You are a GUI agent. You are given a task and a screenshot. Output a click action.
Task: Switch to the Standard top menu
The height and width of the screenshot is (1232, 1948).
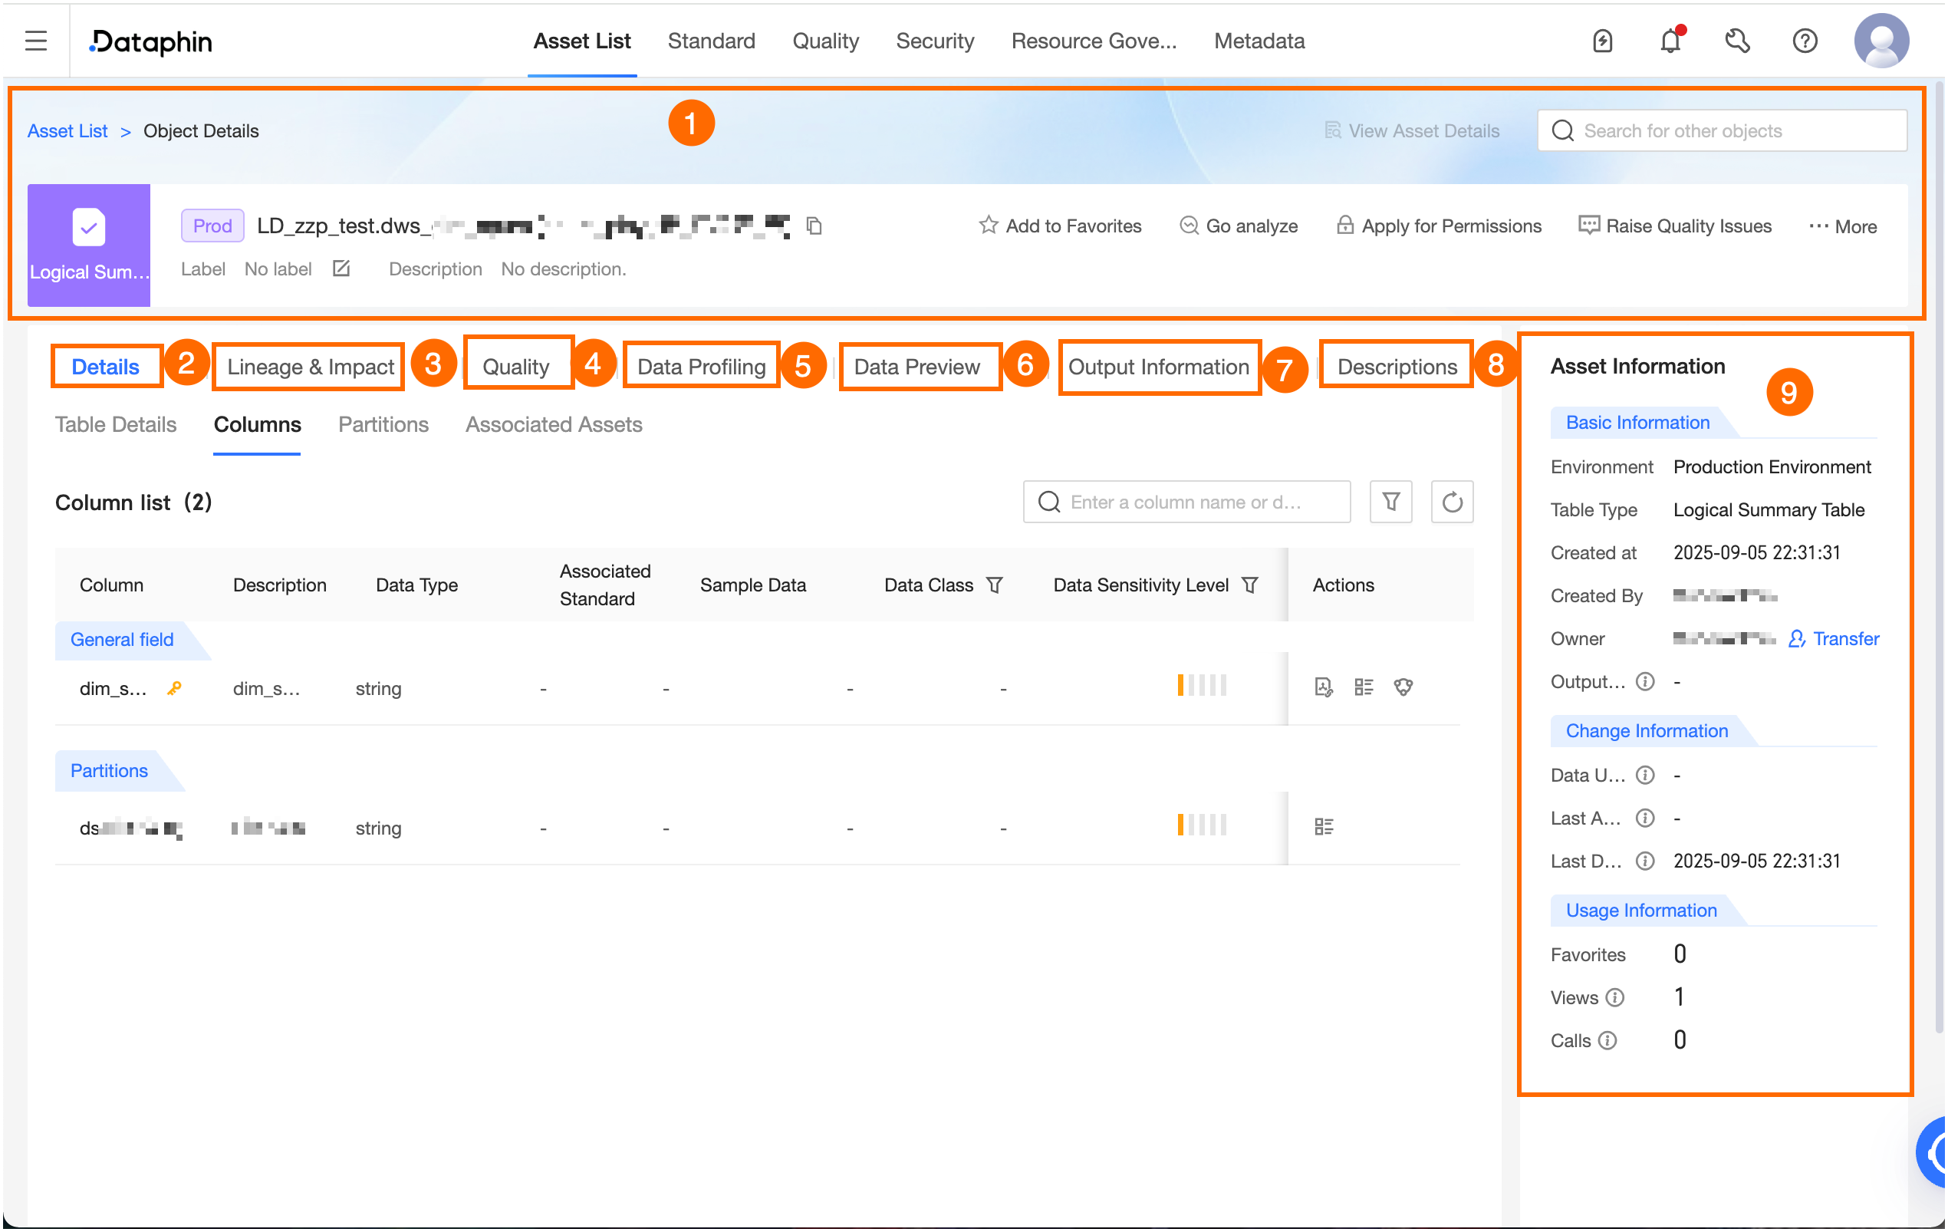coord(711,41)
